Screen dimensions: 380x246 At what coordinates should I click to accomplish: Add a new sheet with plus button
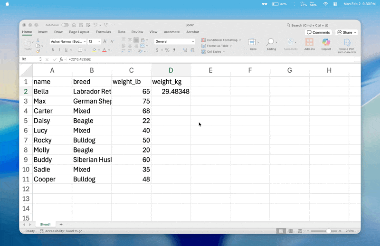click(61, 225)
